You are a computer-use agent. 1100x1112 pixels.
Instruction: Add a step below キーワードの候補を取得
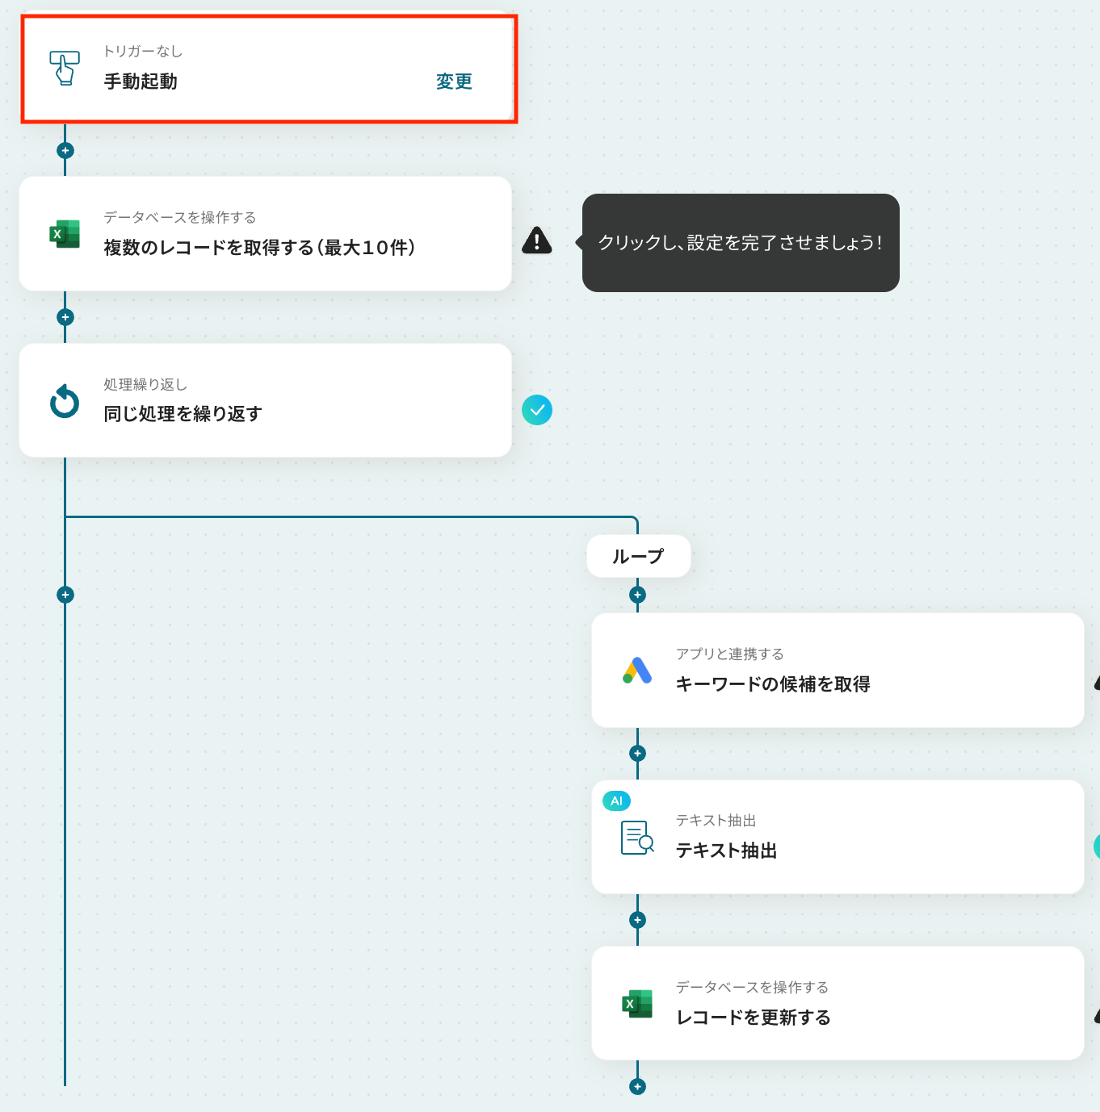pyautogui.click(x=637, y=753)
